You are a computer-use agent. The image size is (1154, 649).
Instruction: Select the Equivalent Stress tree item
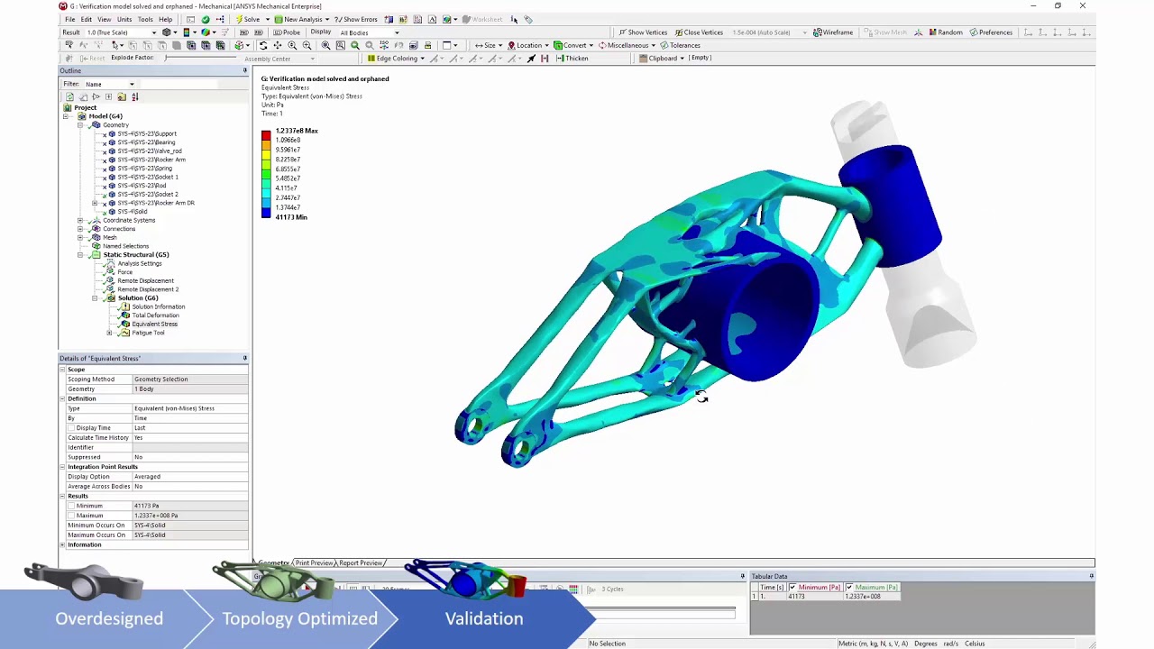pyautogui.click(x=154, y=324)
